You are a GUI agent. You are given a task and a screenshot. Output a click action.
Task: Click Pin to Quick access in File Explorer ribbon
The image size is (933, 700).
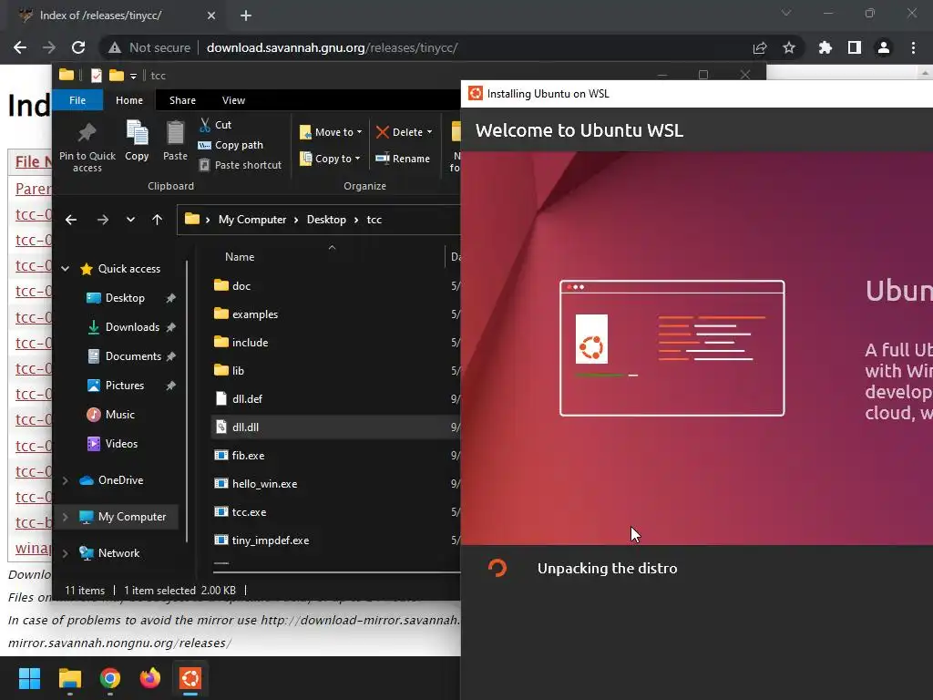click(x=87, y=147)
